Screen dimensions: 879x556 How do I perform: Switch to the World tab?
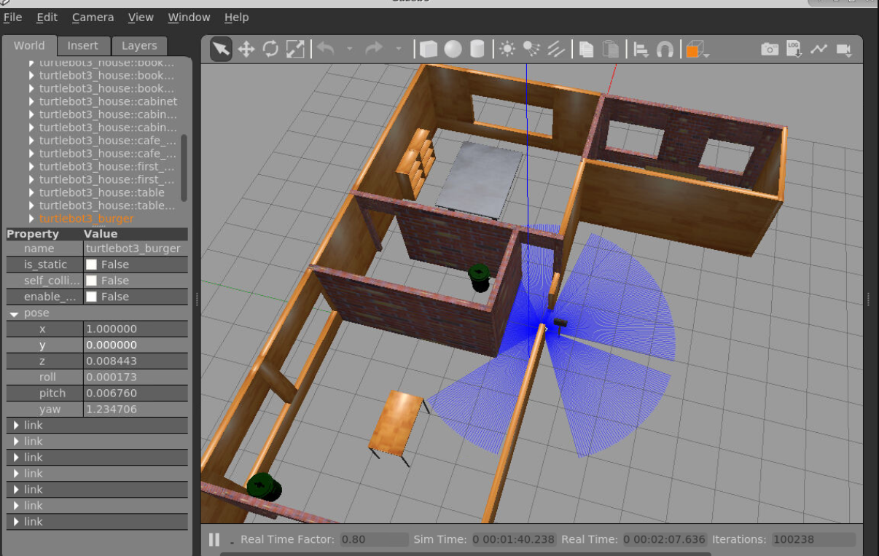[x=29, y=45]
